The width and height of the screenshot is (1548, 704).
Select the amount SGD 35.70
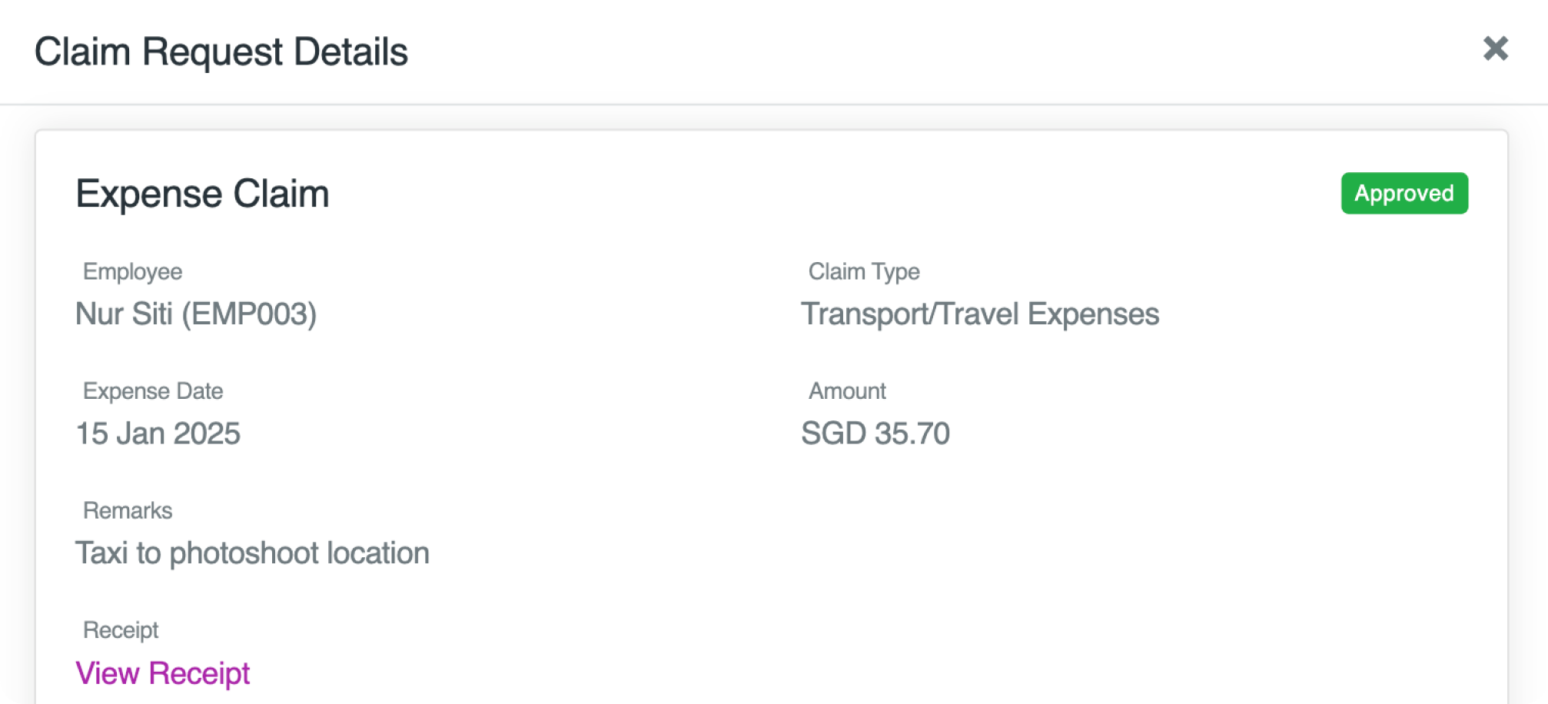pyautogui.click(x=875, y=433)
